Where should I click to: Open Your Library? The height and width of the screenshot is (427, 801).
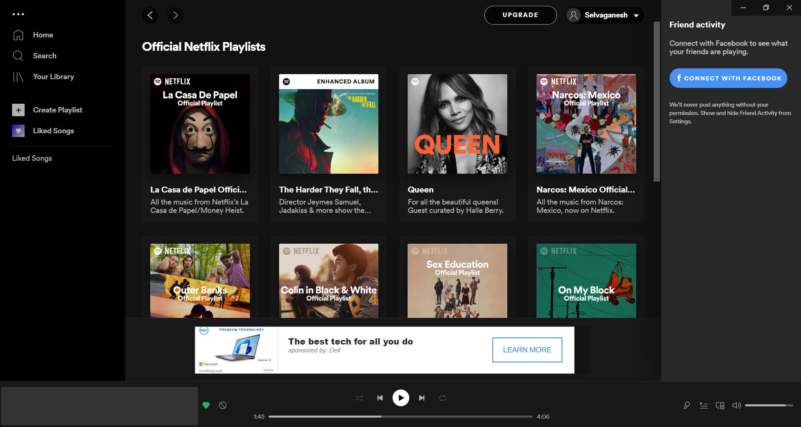pos(43,77)
